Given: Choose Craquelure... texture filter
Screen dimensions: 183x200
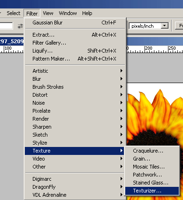Looking at the screenshot, I should pyautogui.click(x=152, y=151).
